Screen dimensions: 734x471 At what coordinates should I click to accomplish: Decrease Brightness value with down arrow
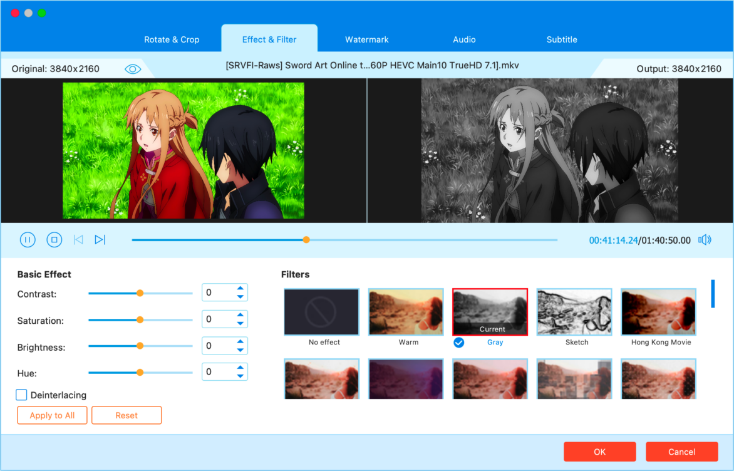pyautogui.click(x=240, y=350)
